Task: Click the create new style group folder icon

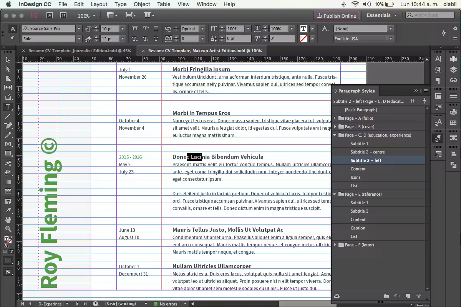Action: [386, 296]
